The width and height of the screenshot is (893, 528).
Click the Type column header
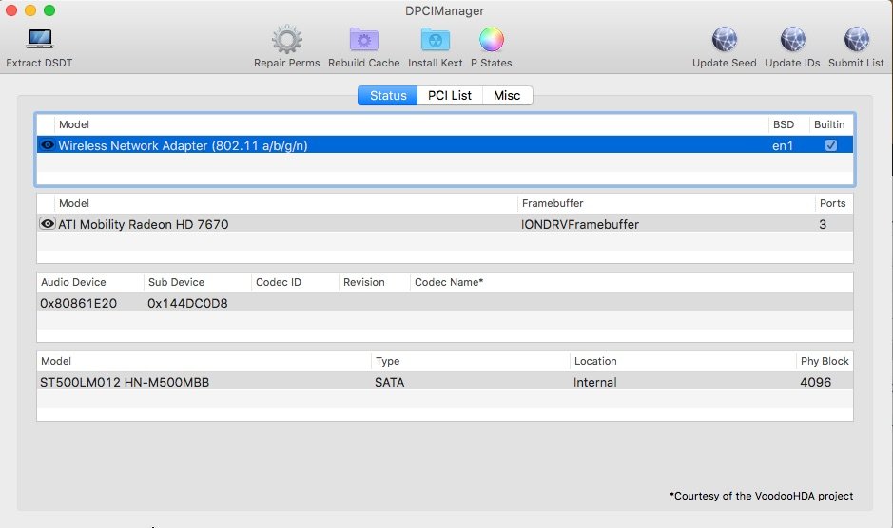click(387, 361)
